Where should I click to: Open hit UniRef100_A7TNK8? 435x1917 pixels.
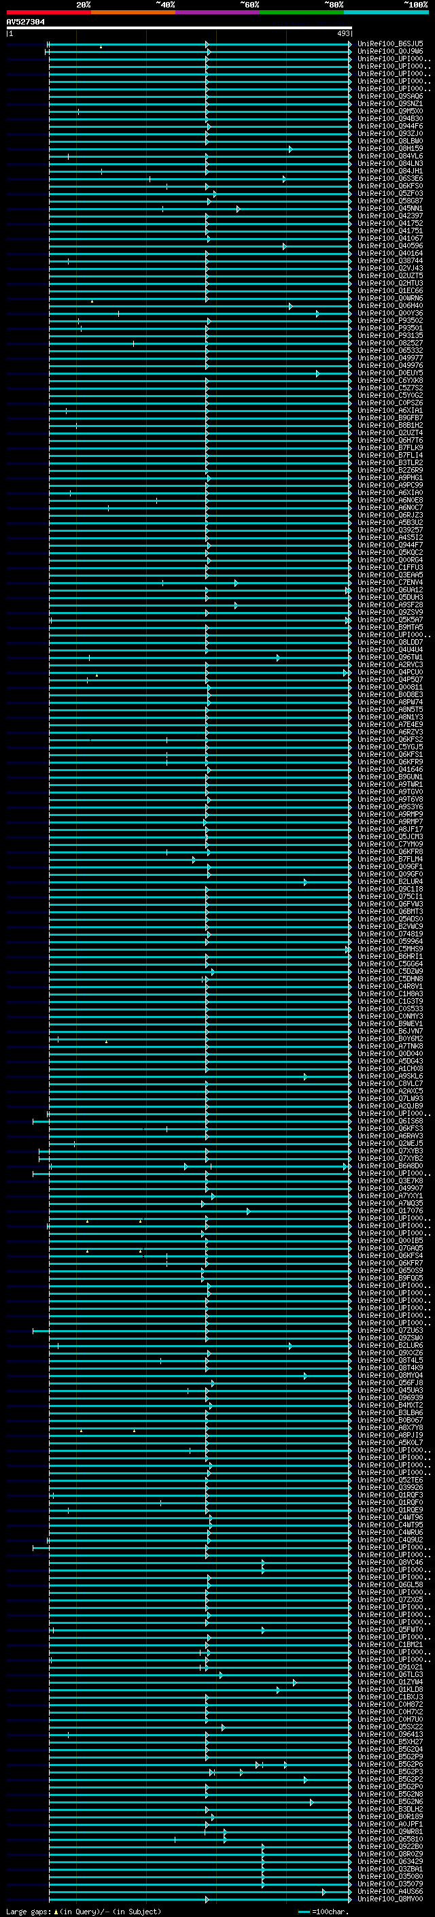click(x=390, y=1047)
